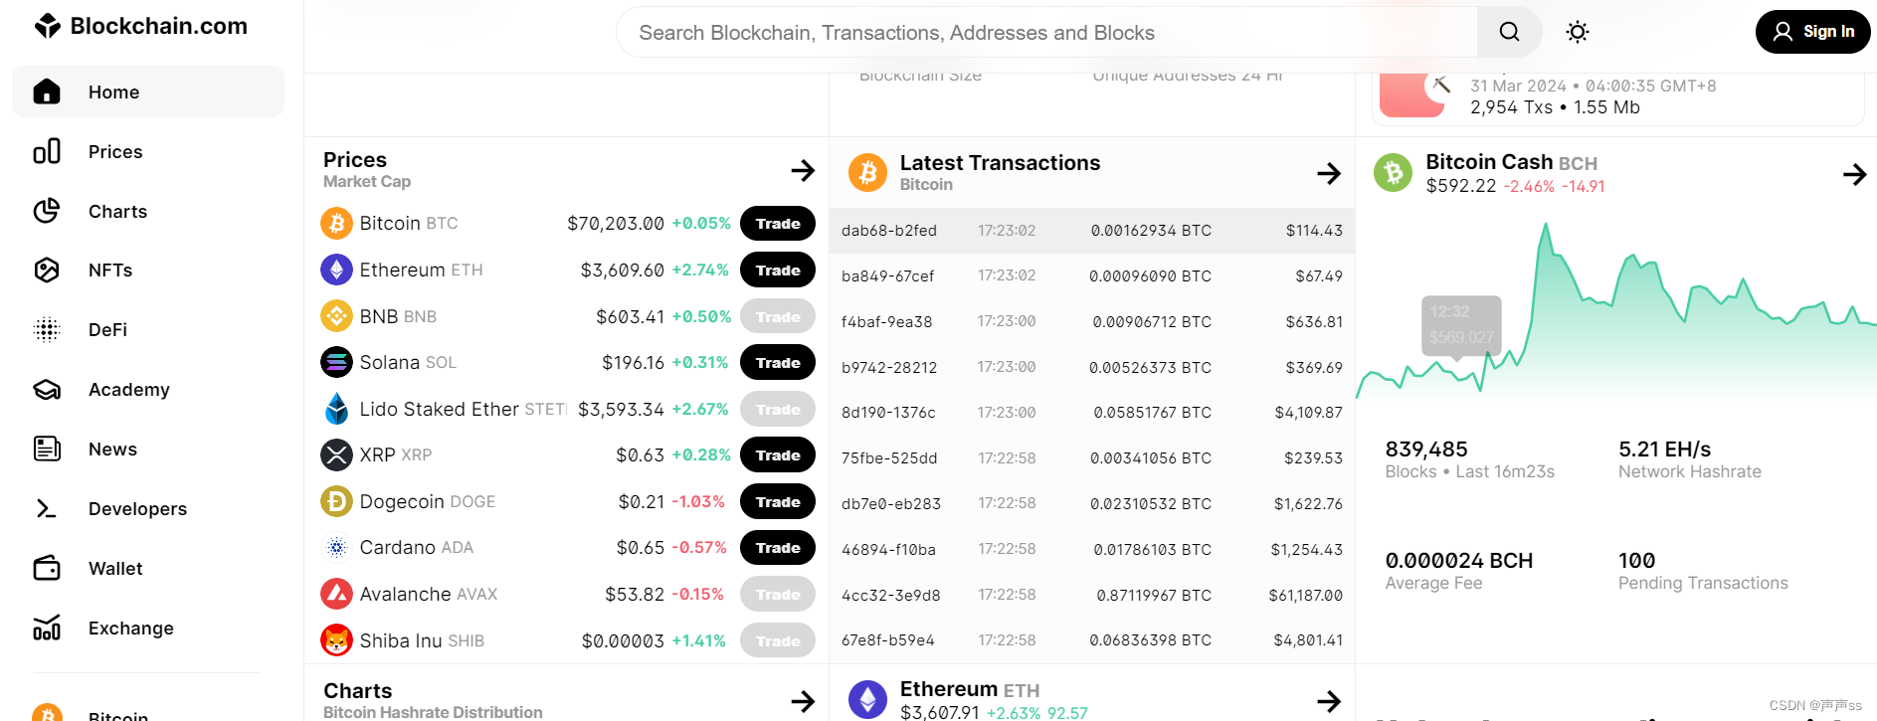Click the search magnifier icon
This screenshot has height=721, width=1877.
(x=1509, y=32)
